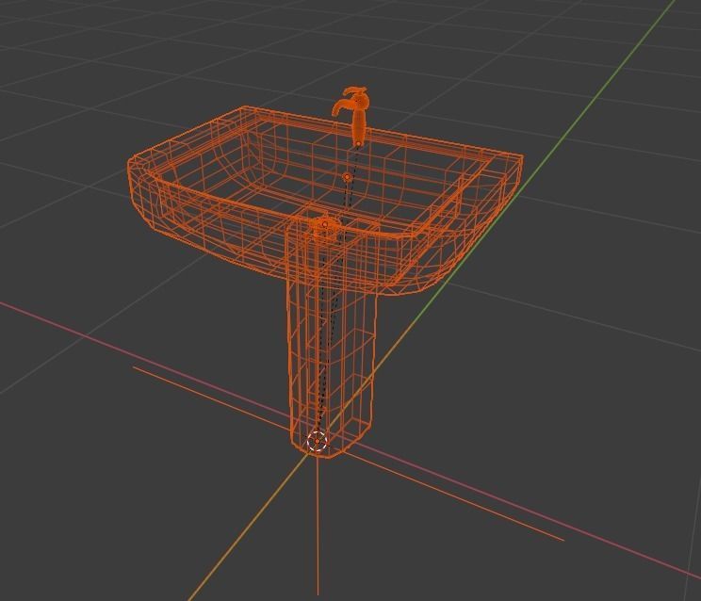Click the origin dot midway inside the basin
701x601 pixels.
pyautogui.click(x=347, y=177)
